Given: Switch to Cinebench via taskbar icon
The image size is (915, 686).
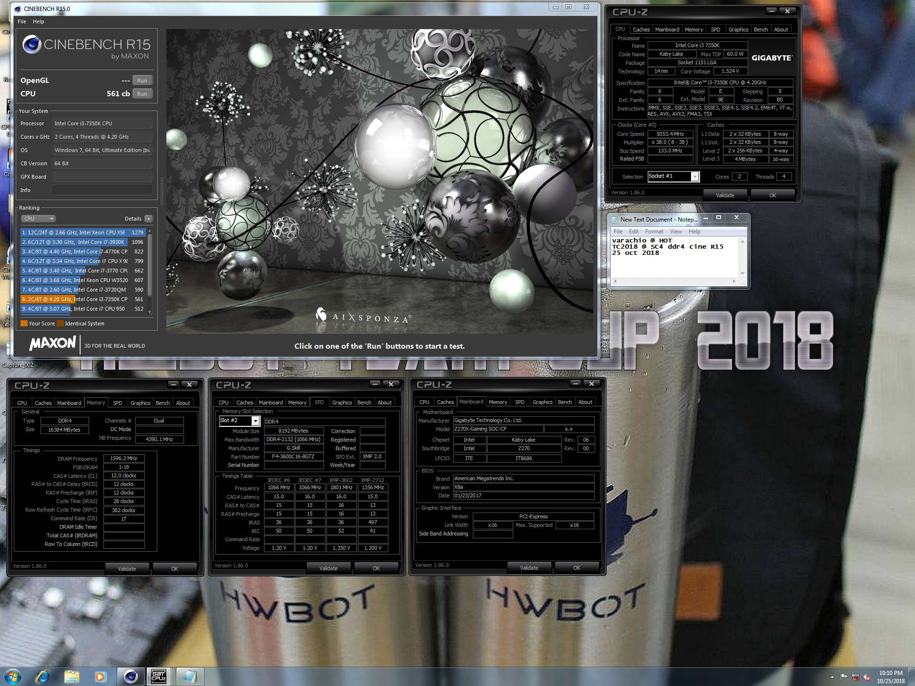Looking at the screenshot, I should coord(130,676).
